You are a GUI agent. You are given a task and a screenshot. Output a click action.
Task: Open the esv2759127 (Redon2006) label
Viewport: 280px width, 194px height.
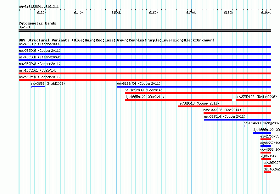tap(256, 97)
